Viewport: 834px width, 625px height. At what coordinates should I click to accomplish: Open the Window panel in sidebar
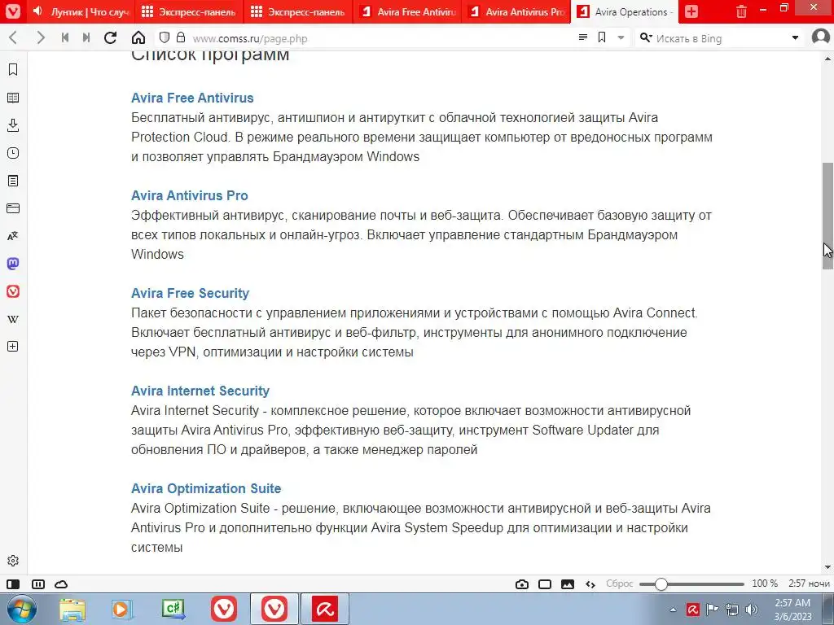pos(13,208)
